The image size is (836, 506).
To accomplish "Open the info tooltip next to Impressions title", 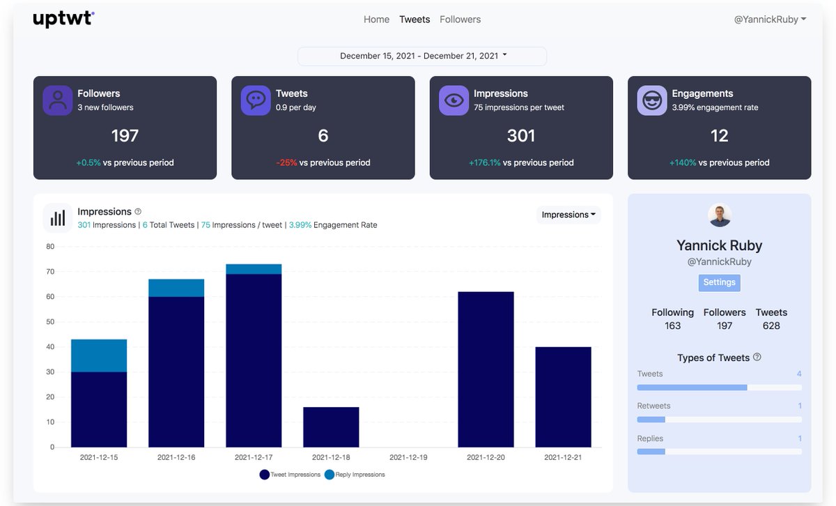I will [137, 210].
